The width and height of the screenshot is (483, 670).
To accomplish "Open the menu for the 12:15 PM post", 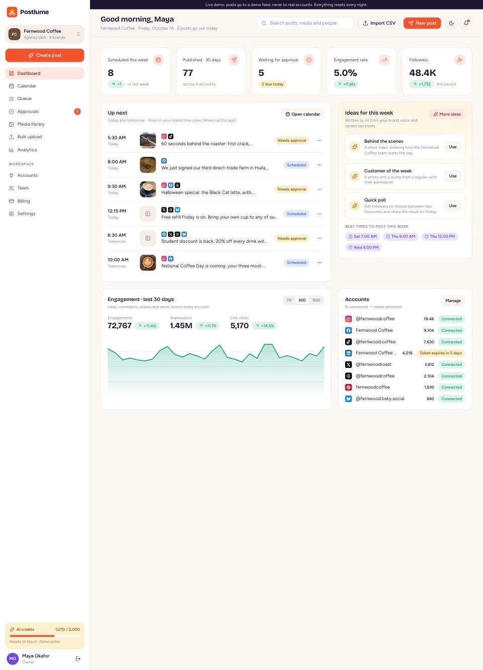I will point(319,214).
